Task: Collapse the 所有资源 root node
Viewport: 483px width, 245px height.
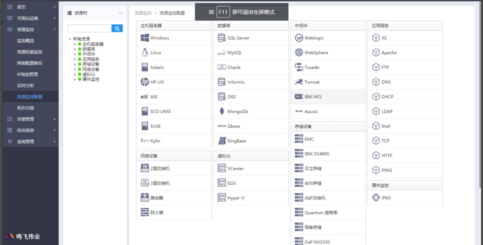Action: [70, 39]
